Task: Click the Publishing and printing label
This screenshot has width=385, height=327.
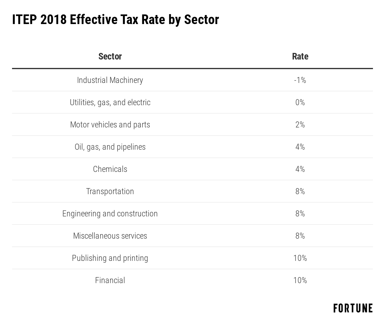Action: pos(110,258)
